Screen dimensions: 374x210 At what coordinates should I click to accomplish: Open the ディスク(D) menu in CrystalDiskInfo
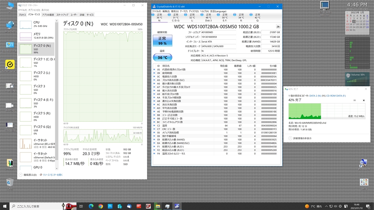[194, 11]
